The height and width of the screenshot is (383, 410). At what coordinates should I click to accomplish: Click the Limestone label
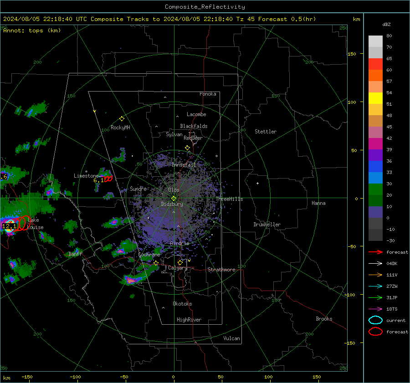(x=86, y=176)
